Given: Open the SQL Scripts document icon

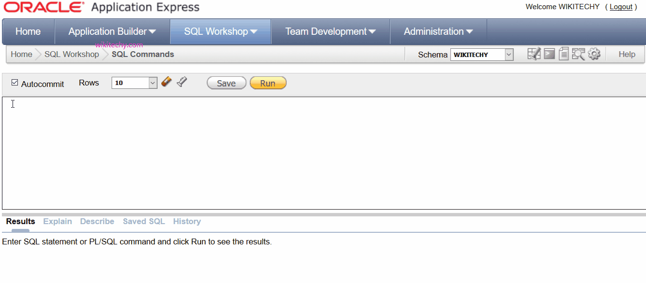Looking at the screenshot, I should coord(563,54).
